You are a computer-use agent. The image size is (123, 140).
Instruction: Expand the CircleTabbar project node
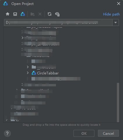click(x=28, y=73)
